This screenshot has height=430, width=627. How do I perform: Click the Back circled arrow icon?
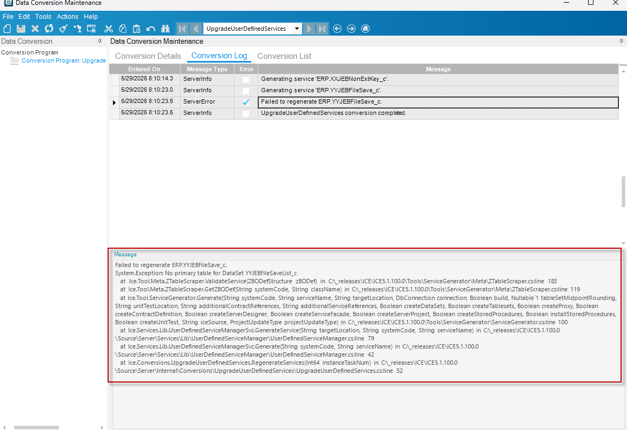337,29
